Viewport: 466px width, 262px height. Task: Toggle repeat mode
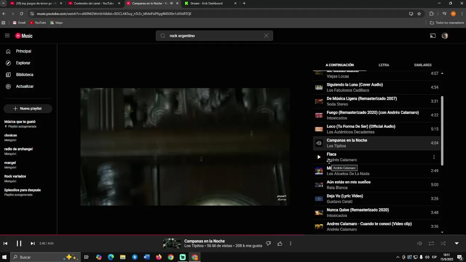point(431,243)
